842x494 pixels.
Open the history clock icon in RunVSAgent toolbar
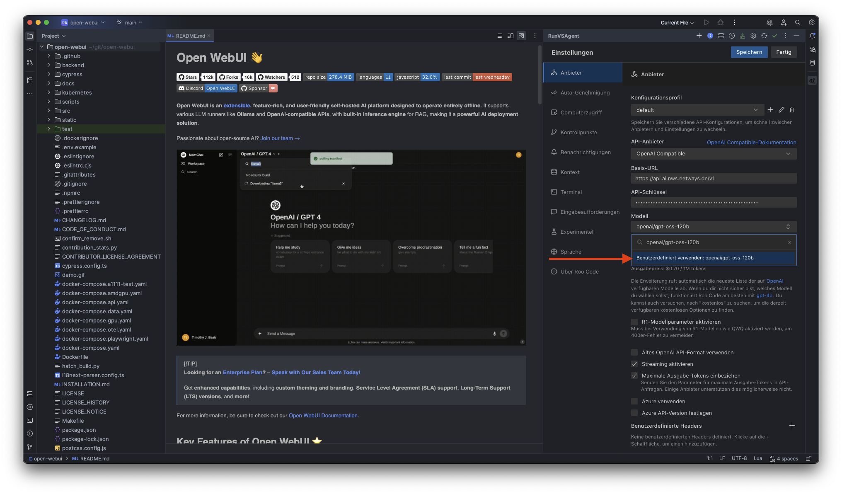pos(732,36)
